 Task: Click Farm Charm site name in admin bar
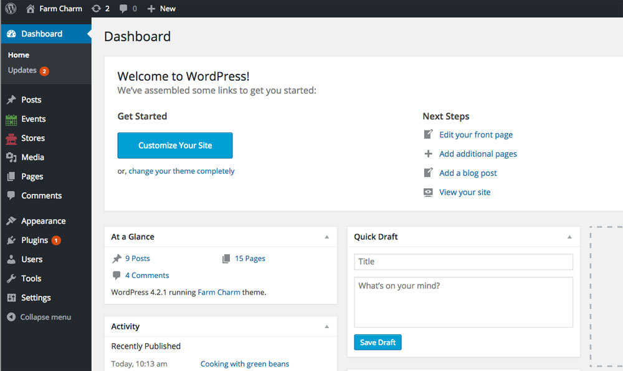point(61,9)
